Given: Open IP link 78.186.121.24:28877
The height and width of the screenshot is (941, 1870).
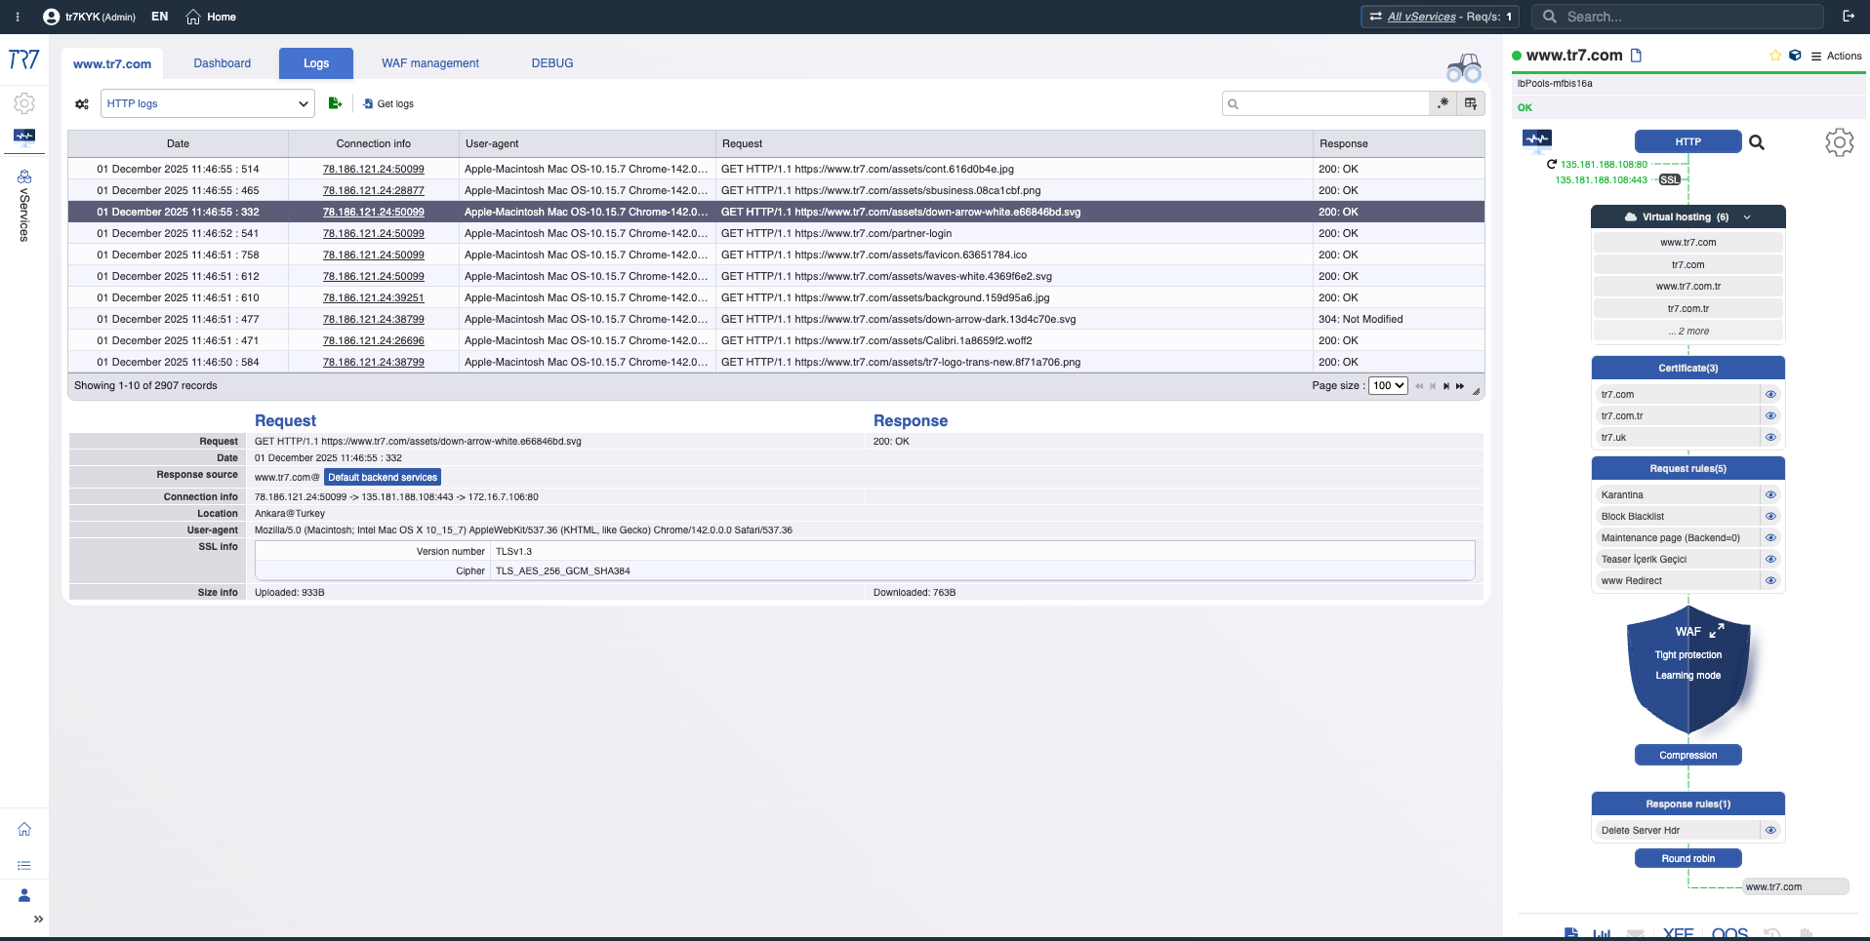Looking at the screenshot, I should pos(374,190).
